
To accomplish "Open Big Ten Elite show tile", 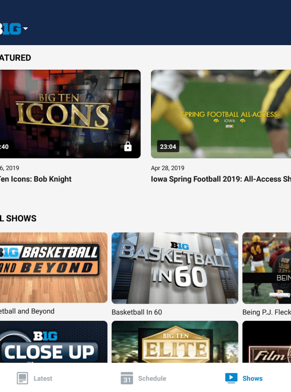I will click(x=175, y=342).
